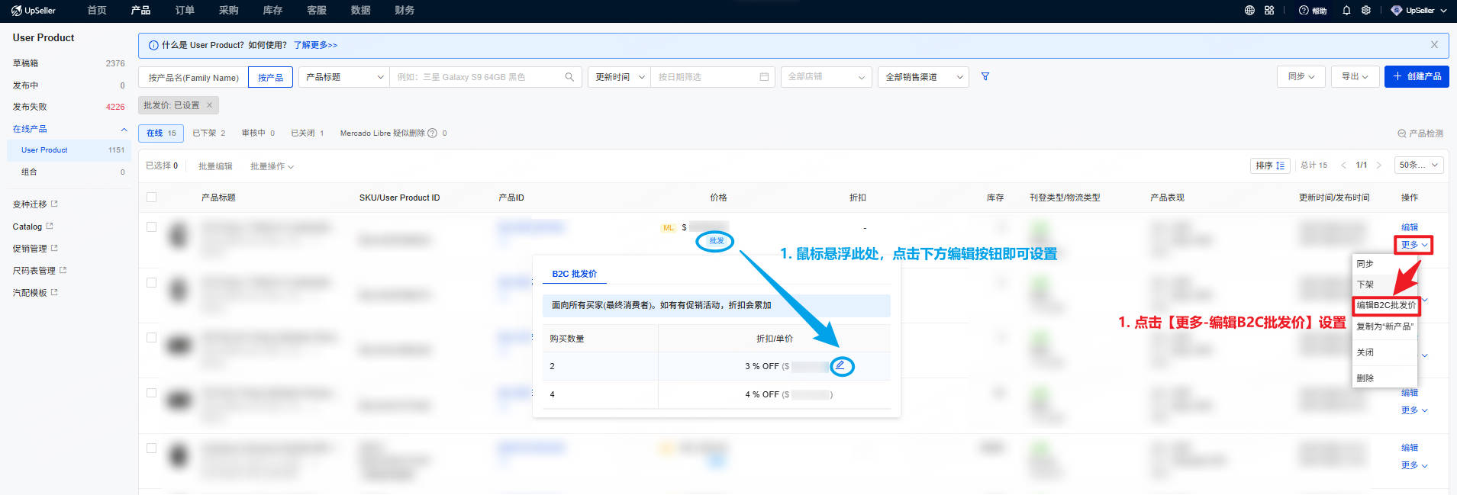This screenshot has height=495, width=1457.
Task: Open 订单 in top navigation
Action: (x=185, y=11)
